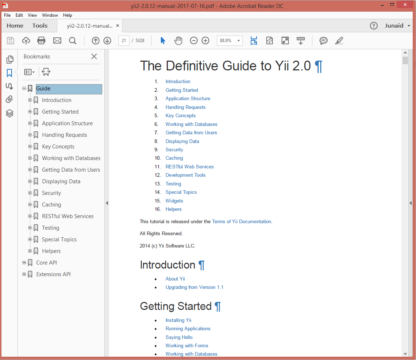Click the Save file icon
Viewport: 416px width, 360px height.
(11, 41)
